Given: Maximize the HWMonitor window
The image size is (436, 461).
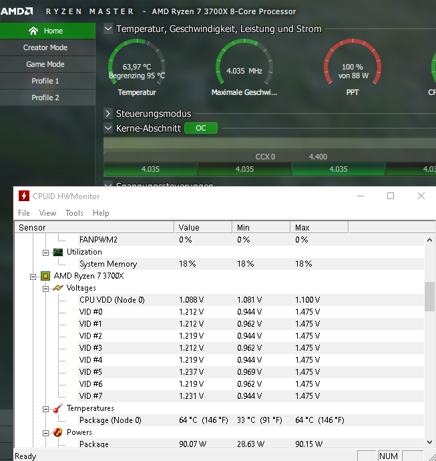Looking at the screenshot, I should tap(391, 196).
